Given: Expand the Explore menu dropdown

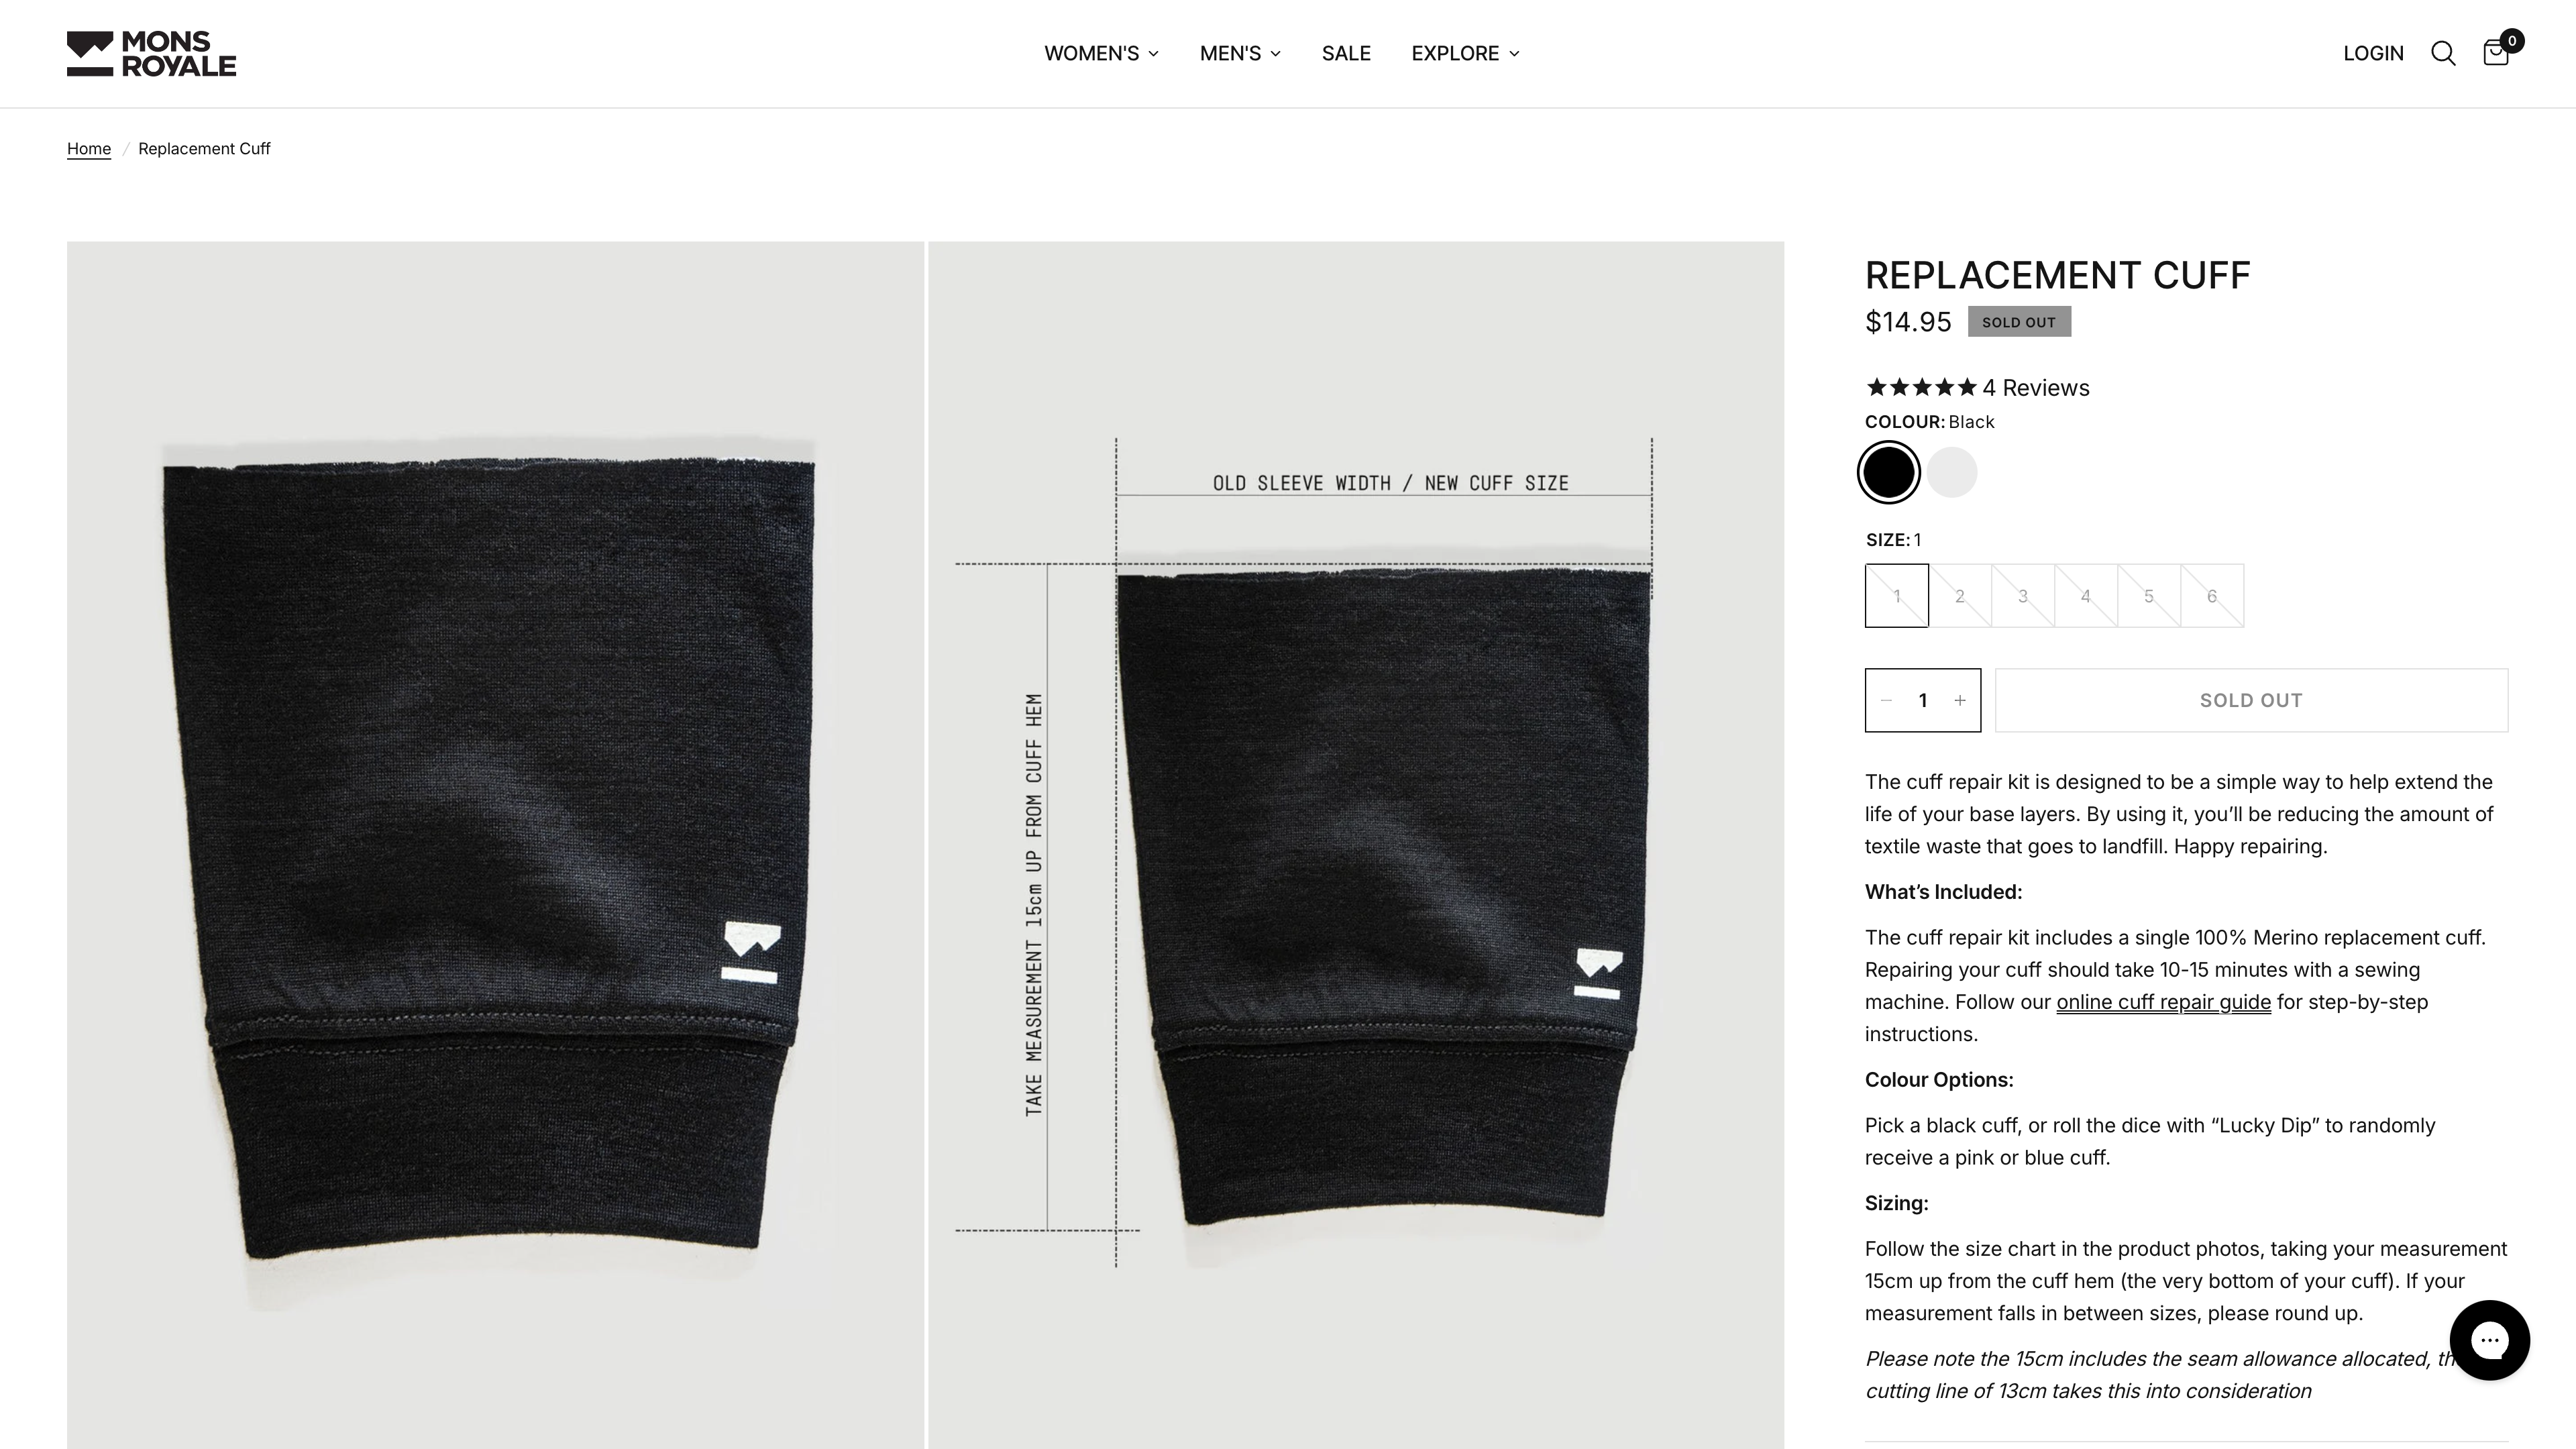Looking at the screenshot, I should point(1465,53).
